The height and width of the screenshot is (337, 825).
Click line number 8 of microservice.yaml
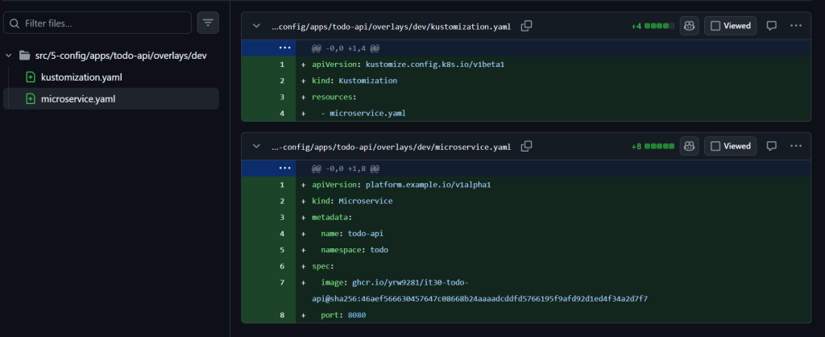282,315
